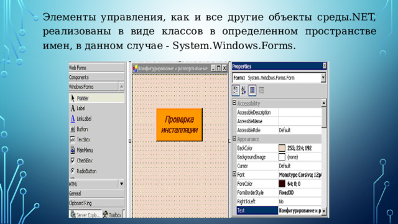Click the disabled Property Pages icon

(x=261, y=90)
